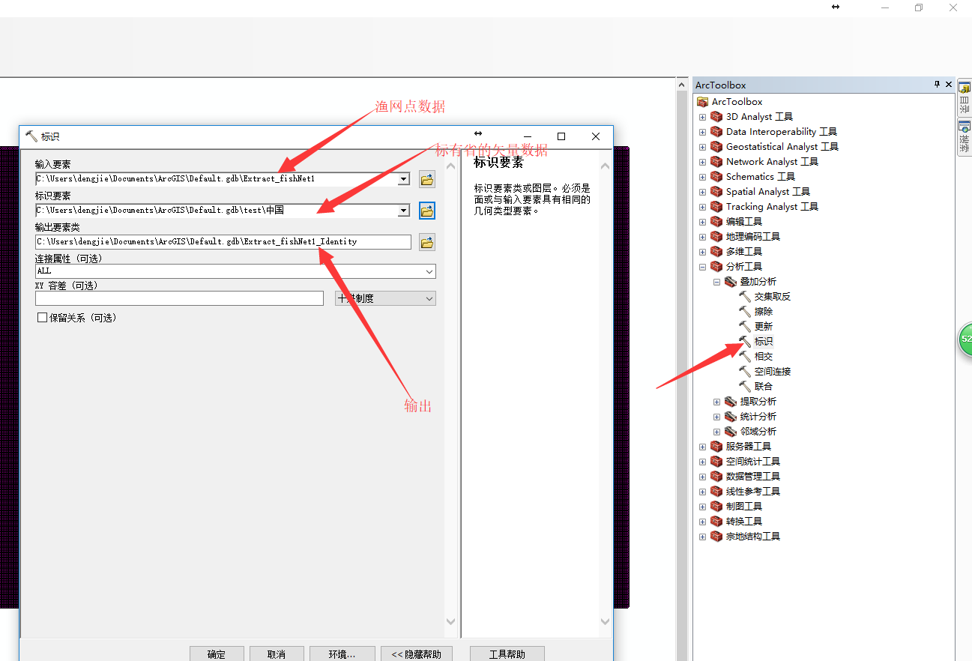972x661 pixels.
Task: Click the 确定 button
Action: tap(217, 654)
